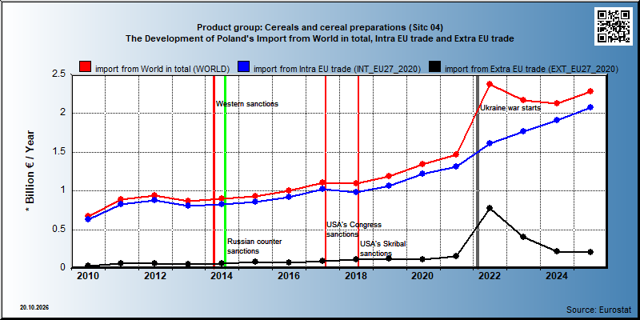This screenshot has width=640, height=320.
Task: Click the green Russian counter sanctions vertical line
Action: (225, 171)
